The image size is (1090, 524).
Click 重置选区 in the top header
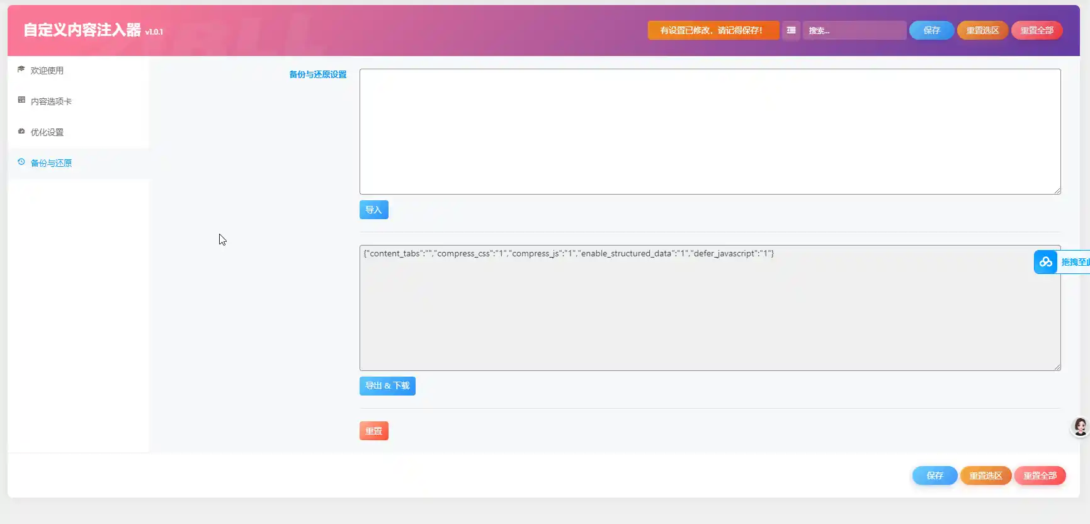tap(982, 30)
